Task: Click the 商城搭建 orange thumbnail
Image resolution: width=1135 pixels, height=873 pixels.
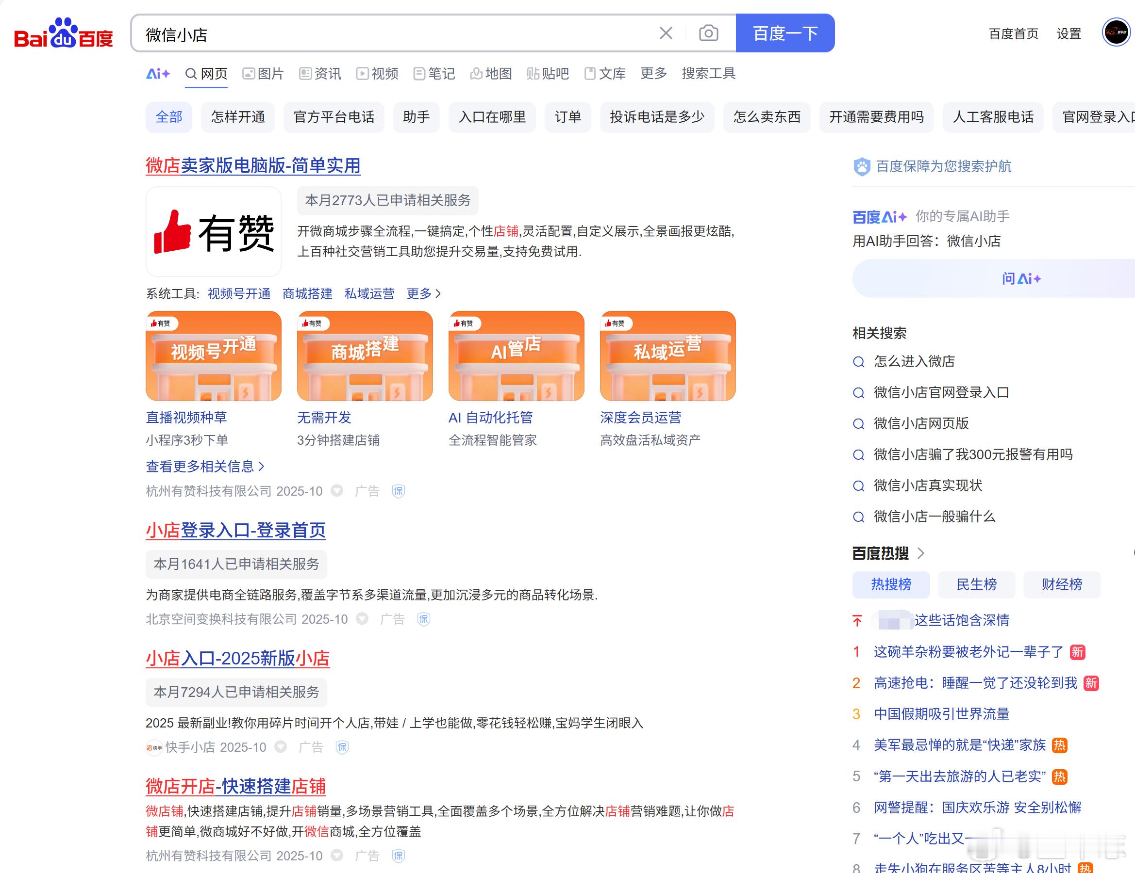Action: (x=365, y=356)
